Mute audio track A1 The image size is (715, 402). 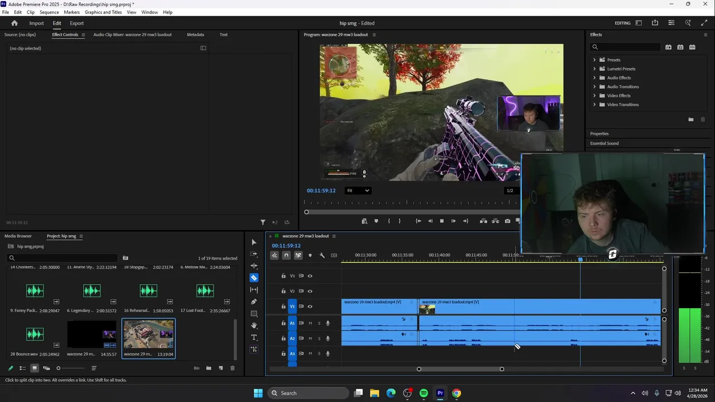310,323
